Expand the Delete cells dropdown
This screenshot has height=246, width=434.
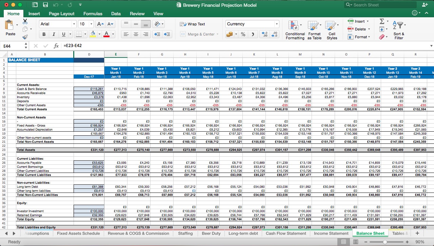(369, 29)
